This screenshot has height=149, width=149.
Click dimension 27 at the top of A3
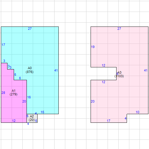pos(119,29)
